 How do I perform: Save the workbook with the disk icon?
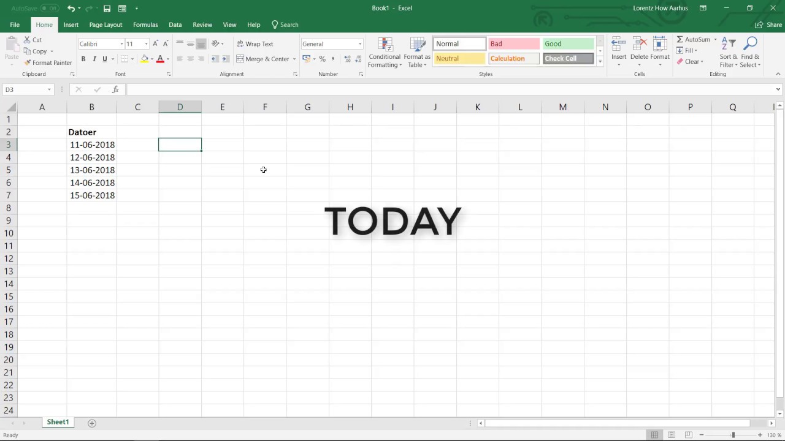(107, 9)
